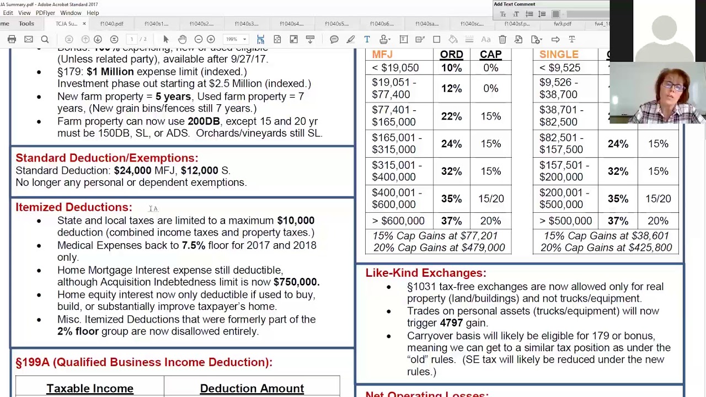
Task: Click the Print icon
Action: [x=12, y=39]
